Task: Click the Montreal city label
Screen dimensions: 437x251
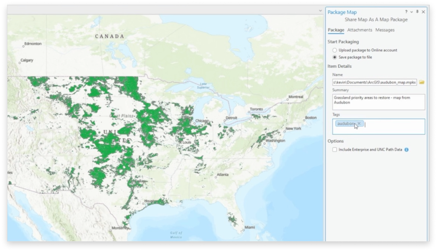Action: click(296, 97)
